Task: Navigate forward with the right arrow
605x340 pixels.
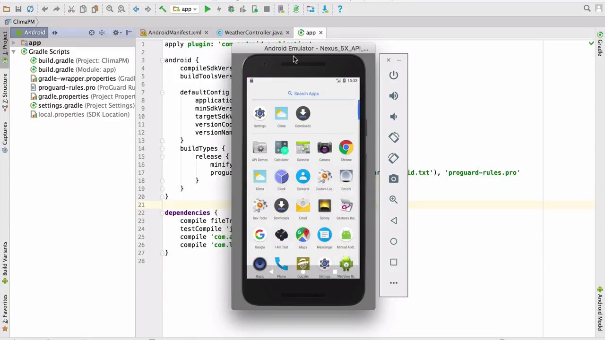Action: 148,9
